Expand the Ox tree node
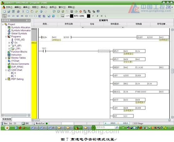Image resolution: width=174 pixels, height=142 pixels. coord(9,43)
